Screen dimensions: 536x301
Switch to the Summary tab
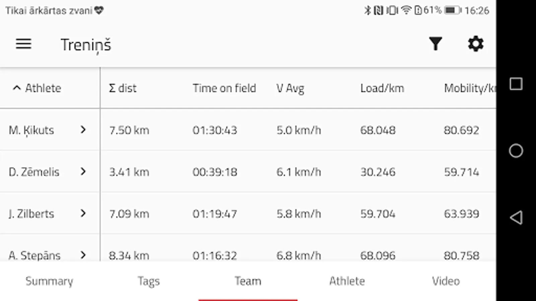click(x=49, y=281)
